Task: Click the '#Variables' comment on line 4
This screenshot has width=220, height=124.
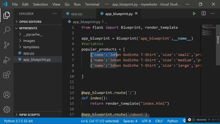Action: coord(92,44)
